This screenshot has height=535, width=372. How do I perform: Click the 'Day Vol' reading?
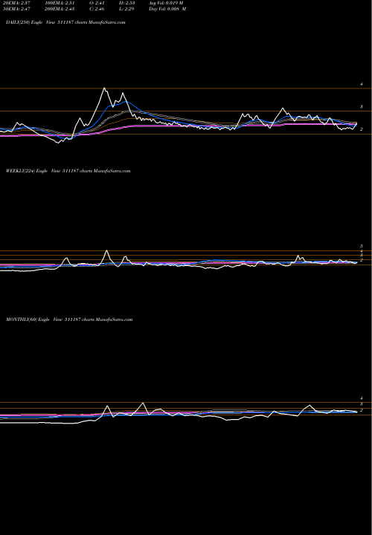[x=167, y=9]
